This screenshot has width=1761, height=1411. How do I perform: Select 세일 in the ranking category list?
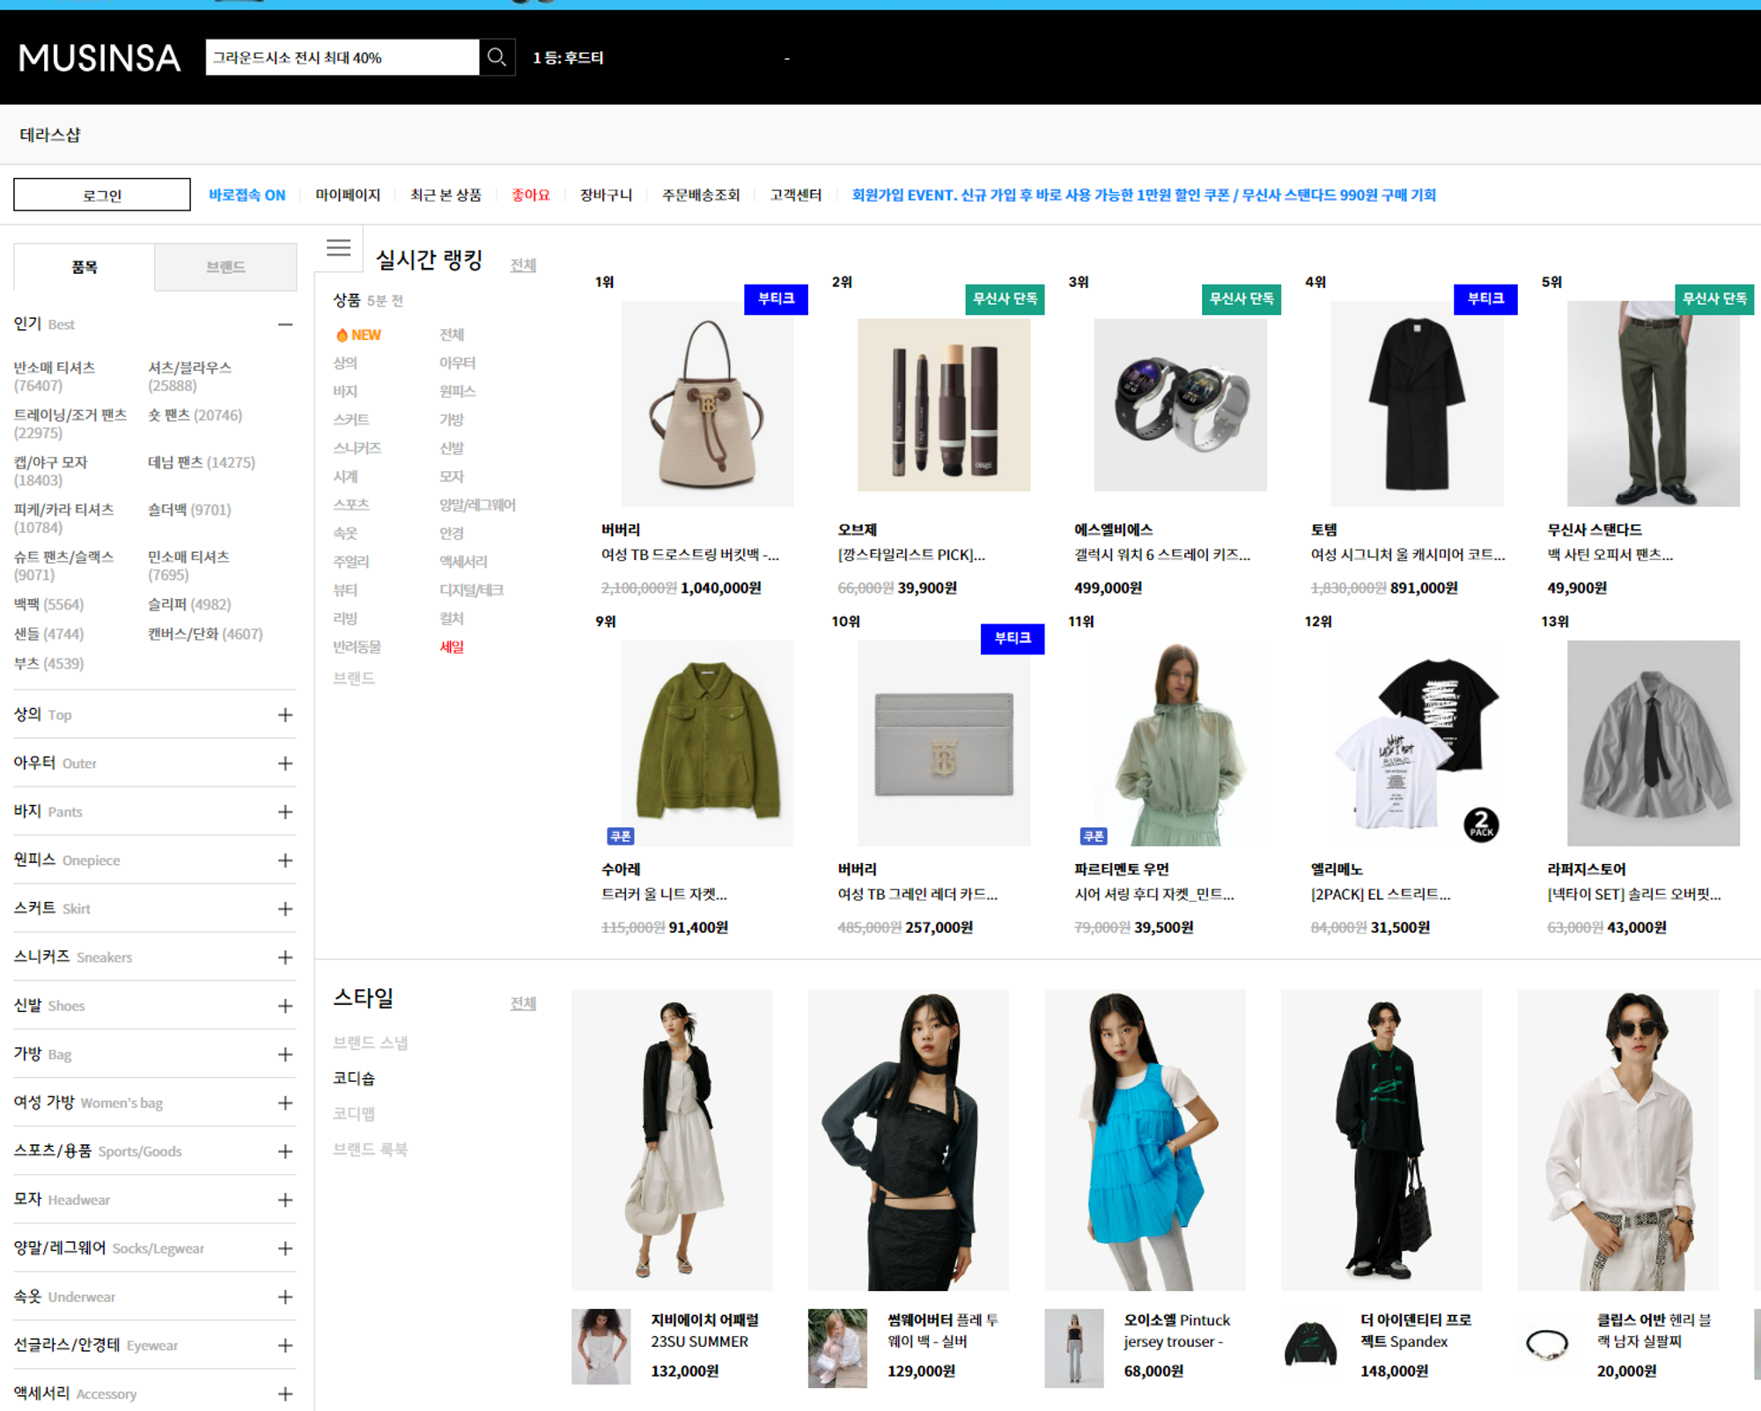452,646
